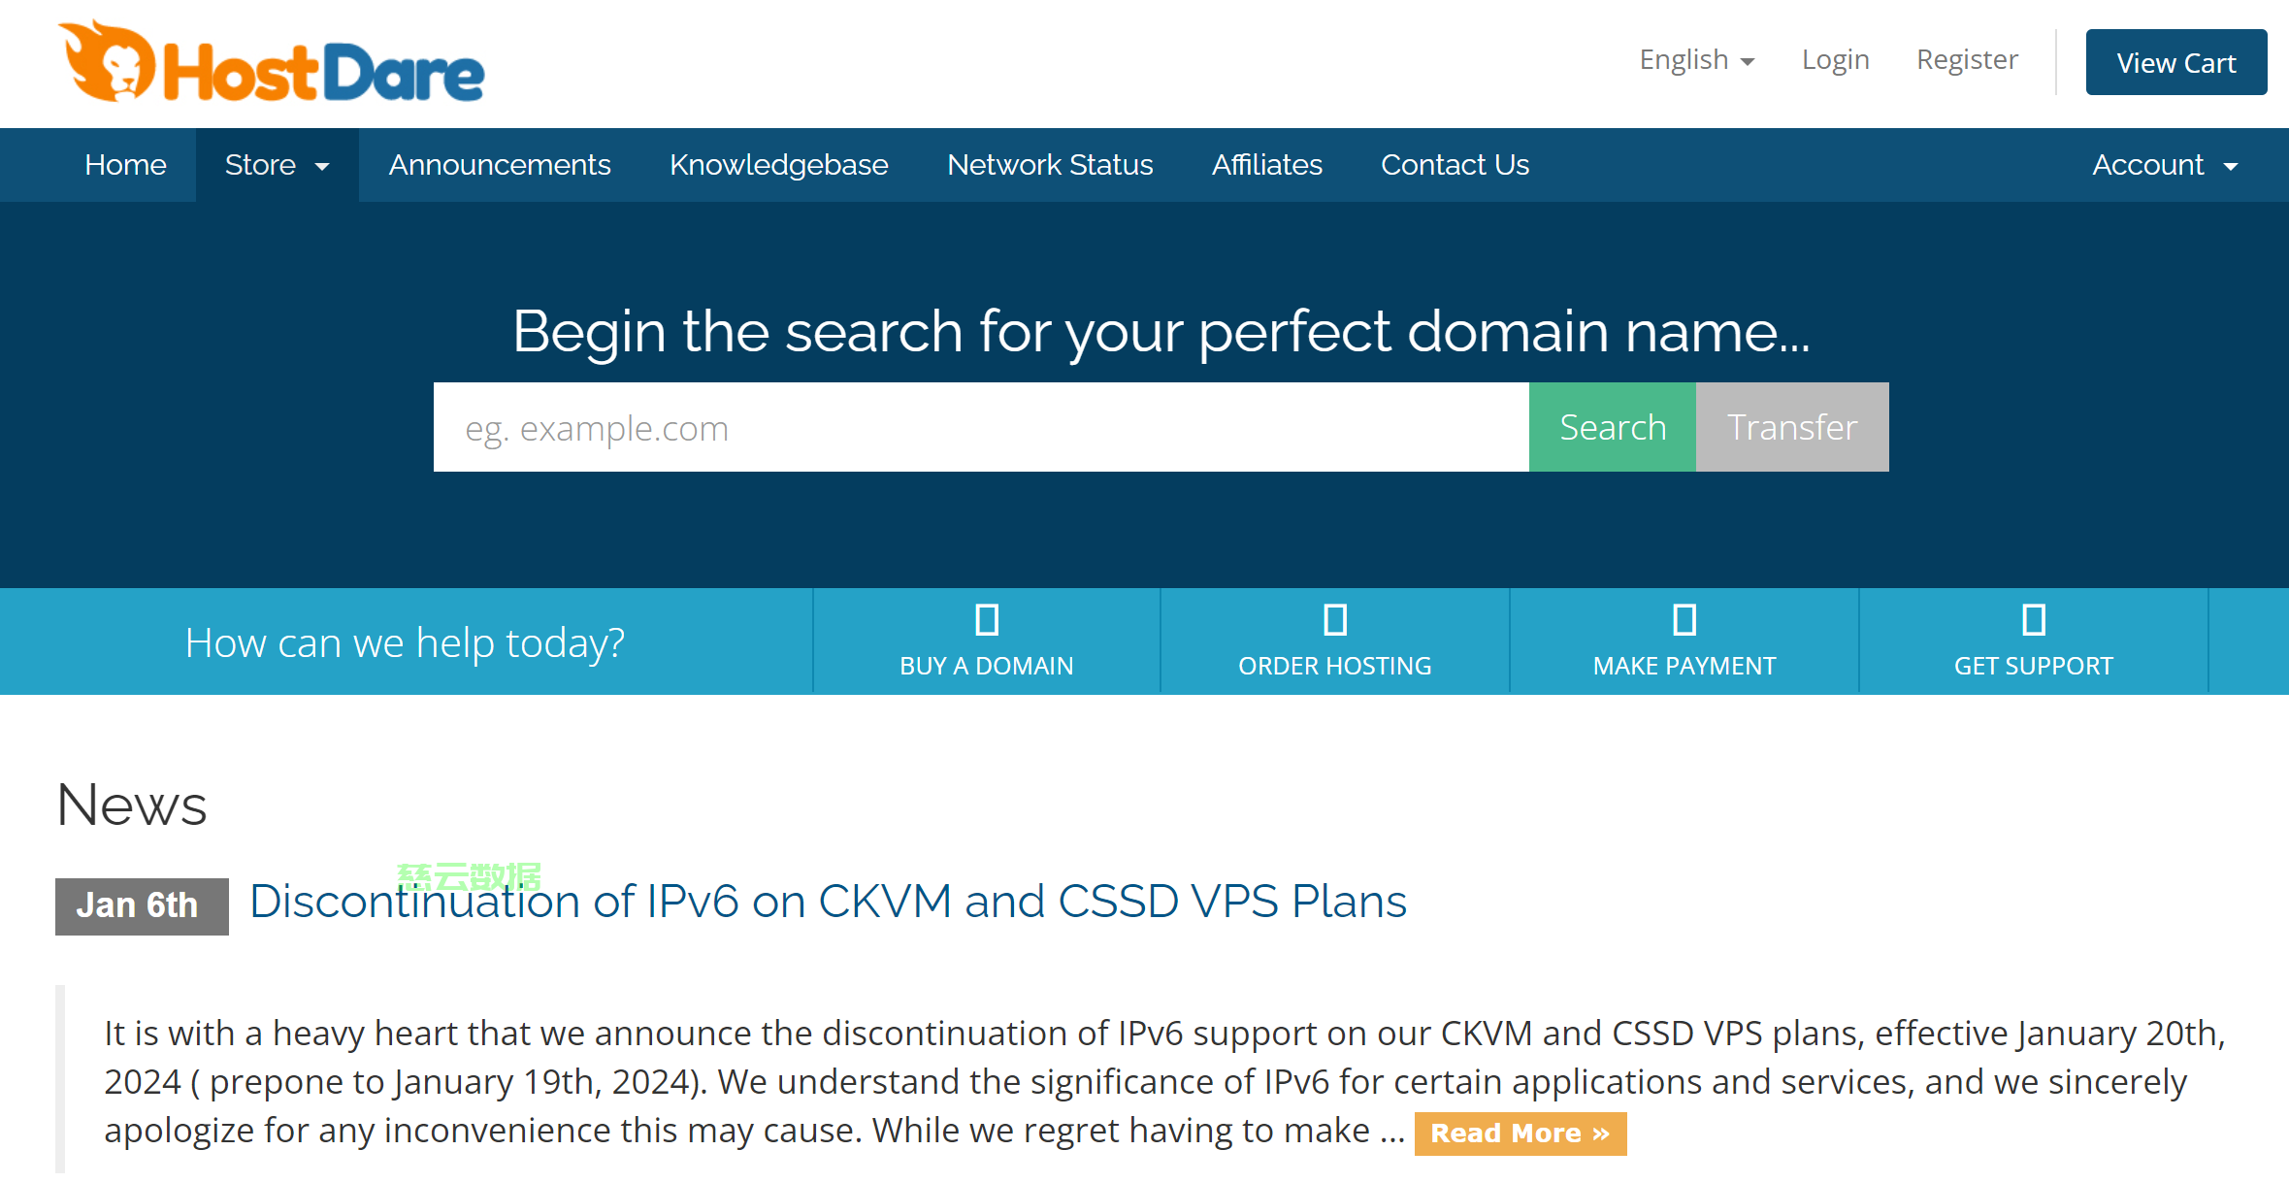The height and width of the screenshot is (1183, 2289).
Task: Click the Affiliates navigation link
Action: (1266, 164)
